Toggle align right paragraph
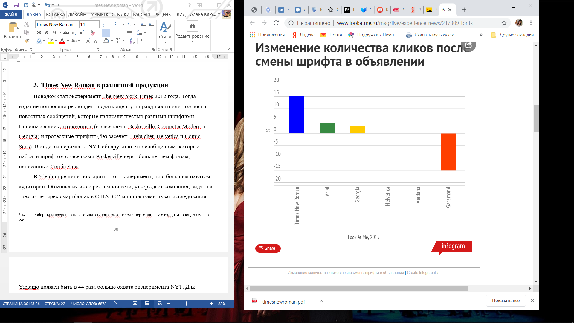This screenshot has width=574, height=323. click(x=122, y=33)
